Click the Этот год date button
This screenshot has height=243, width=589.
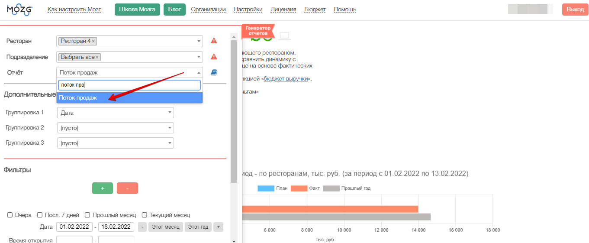click(x=198, y=227)
